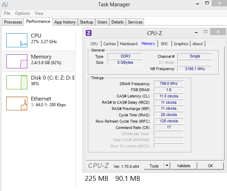Switch to the Processes tab
The width and height of the screenshot is (227, 191).
pos(13,22)
